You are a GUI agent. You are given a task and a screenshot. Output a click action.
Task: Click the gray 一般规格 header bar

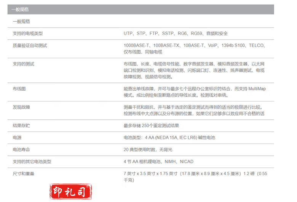[141, 10]
